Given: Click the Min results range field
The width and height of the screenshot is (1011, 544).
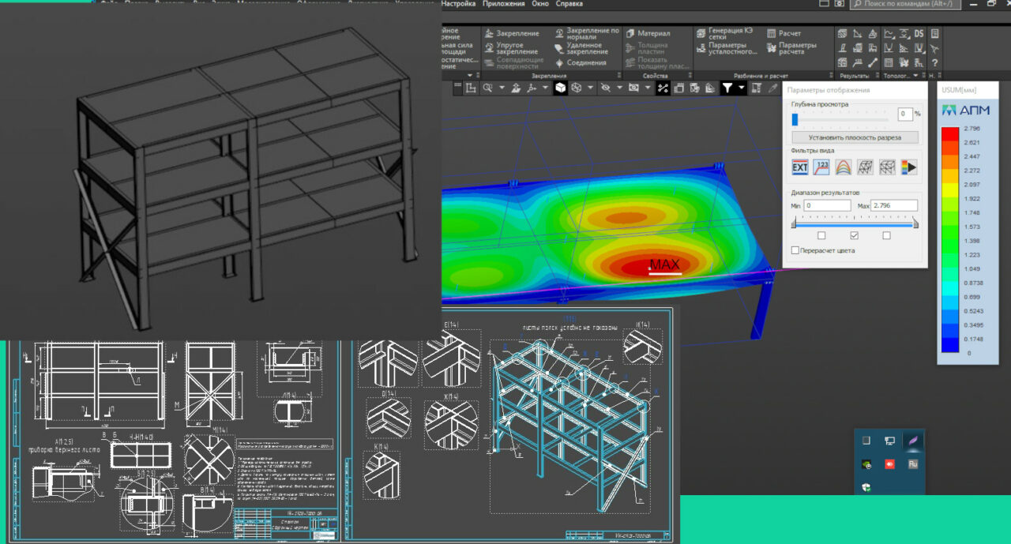Looking at the screenshot, I should (x=827, y=205).
